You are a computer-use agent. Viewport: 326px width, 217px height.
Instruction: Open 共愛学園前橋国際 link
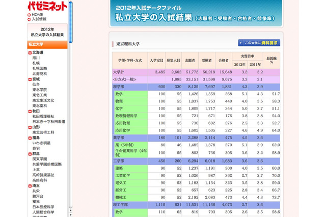point(47,165)
